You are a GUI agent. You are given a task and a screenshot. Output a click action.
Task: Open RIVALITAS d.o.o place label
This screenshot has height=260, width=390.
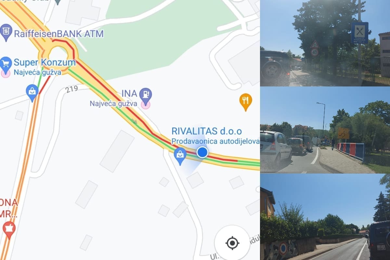pos(207,131)
